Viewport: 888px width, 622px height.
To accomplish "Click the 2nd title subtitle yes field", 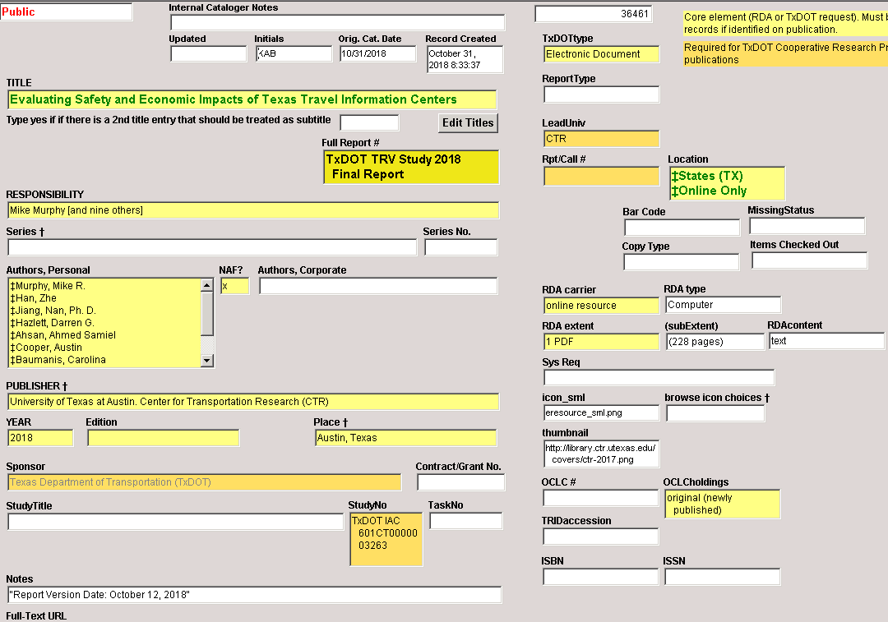I will (369, 122).
